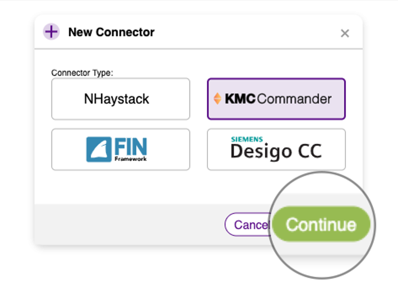Select the NHaystack connector type
Image resolution: width=398 pixels, height=286 pixels.
[x=121, y=99]
